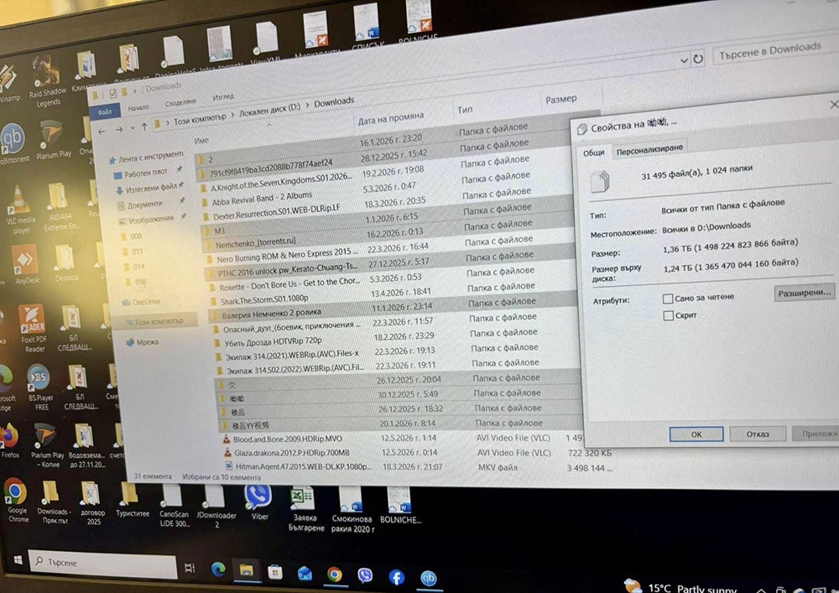Open Foxit PDF Reader desktop icon

(34, 328)
